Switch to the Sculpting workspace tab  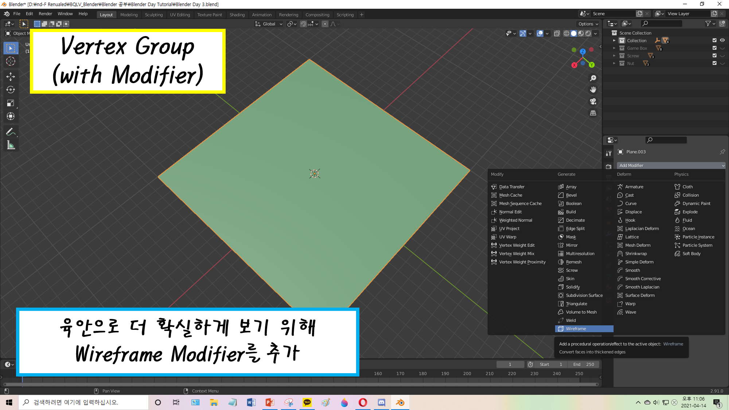click(x=153, y=15)
